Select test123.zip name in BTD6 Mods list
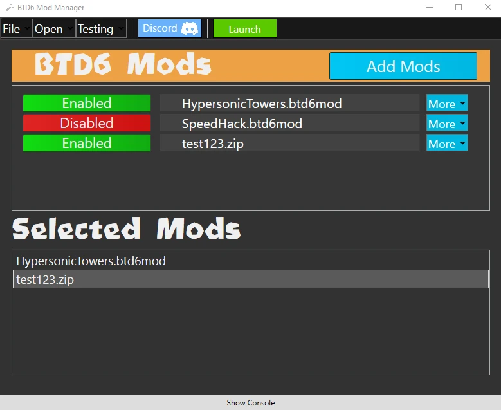The height and width of the screenshot is (410, 501). [x=289, y=143]
